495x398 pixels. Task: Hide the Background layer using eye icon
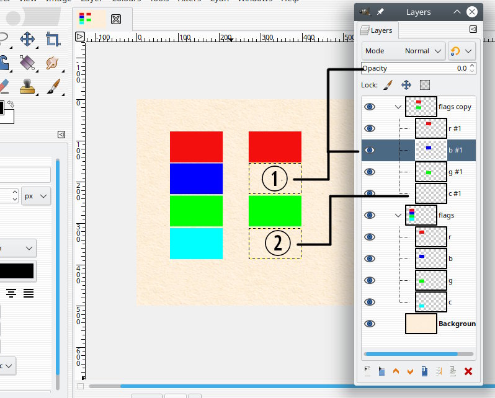(x=370, y=324)
